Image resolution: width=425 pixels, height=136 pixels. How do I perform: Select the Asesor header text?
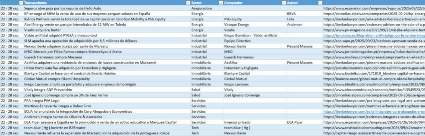point(292,3)
